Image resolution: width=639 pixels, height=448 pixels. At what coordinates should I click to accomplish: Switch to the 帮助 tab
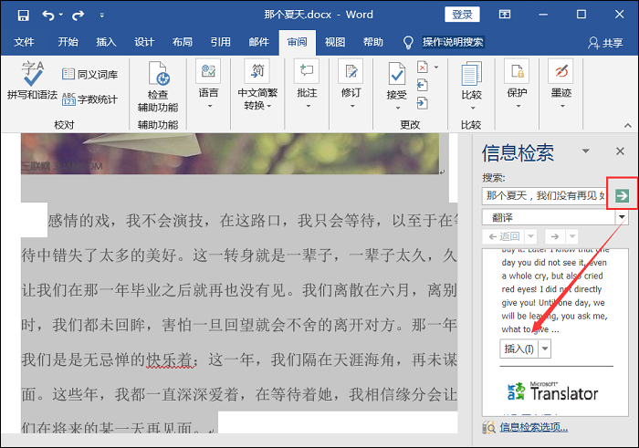pyautogui.click(x=373, y=42)
